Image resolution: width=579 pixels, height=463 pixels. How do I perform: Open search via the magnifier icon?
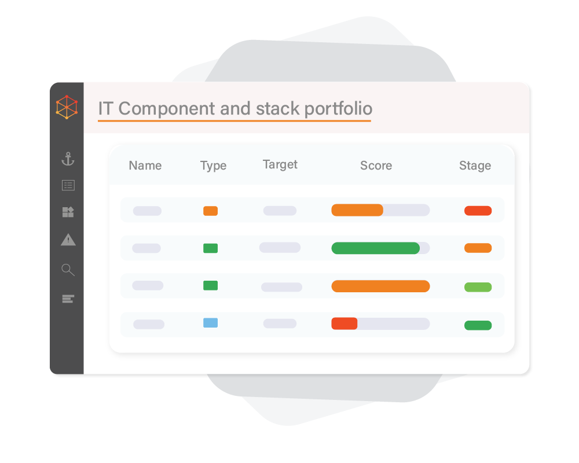(x=68, y=270)
